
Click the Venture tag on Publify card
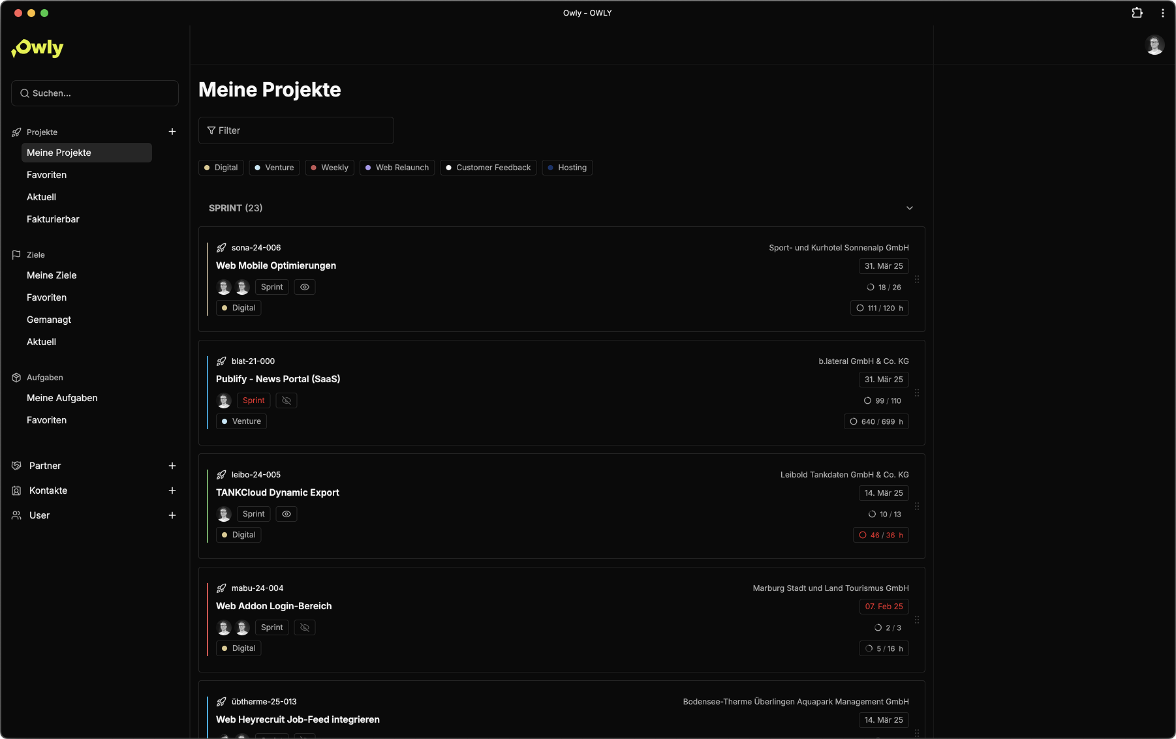click(x=241, y=421)
